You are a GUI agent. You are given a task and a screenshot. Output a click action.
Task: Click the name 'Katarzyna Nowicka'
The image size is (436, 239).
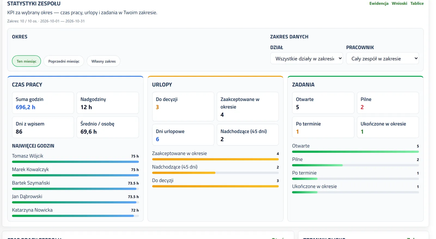tap(32, 210)
